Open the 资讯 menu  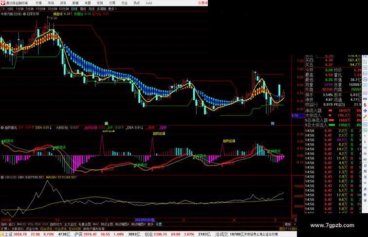(x=63, y=3)
